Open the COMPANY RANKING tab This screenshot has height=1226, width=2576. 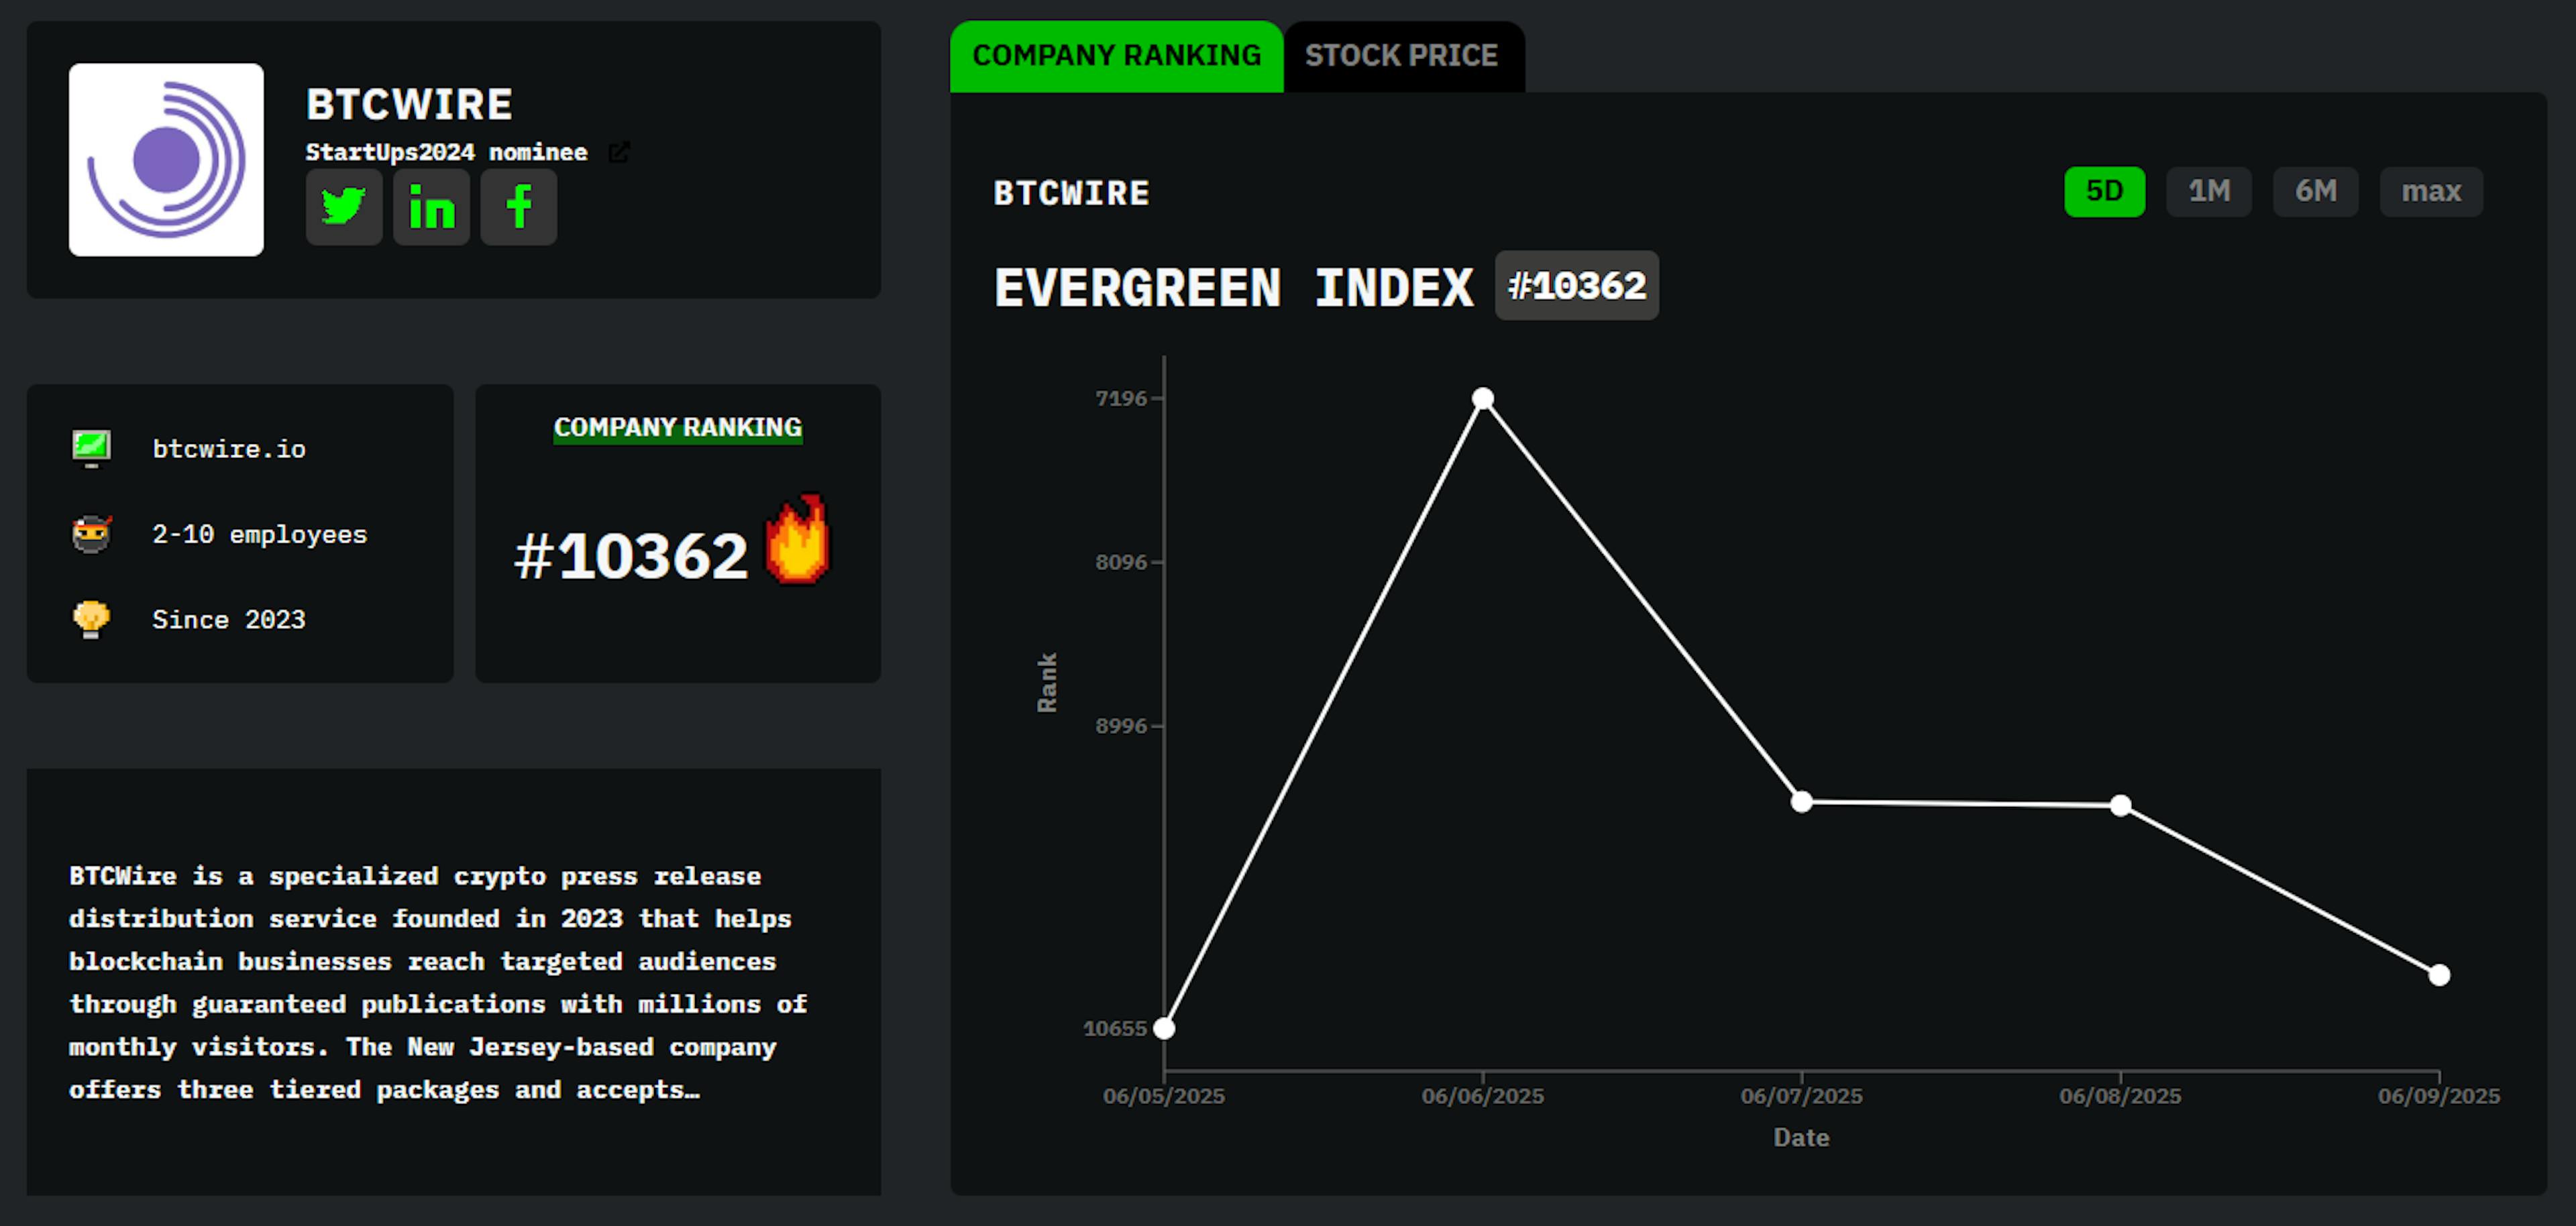pos(1117,56)
